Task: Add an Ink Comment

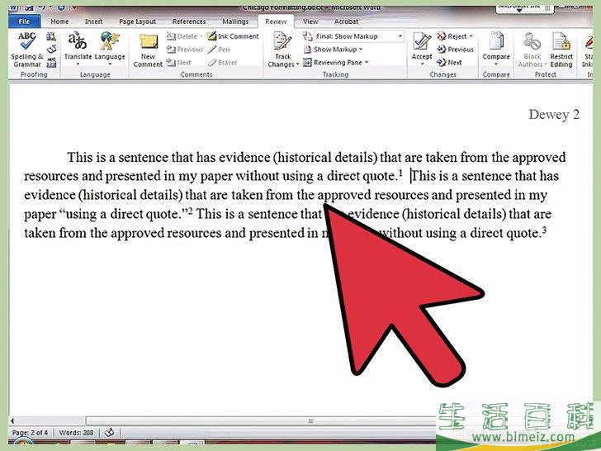Action: point(233,36)
